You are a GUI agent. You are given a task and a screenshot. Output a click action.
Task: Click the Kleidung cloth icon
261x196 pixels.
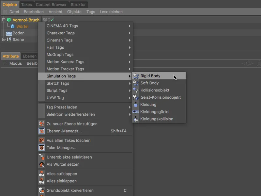coord(135,105)
